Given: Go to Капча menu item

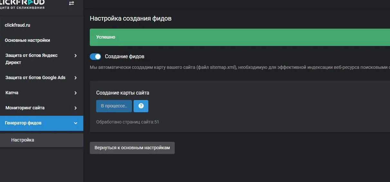Looking at the screenshot, I should click(x=12, y=93).
